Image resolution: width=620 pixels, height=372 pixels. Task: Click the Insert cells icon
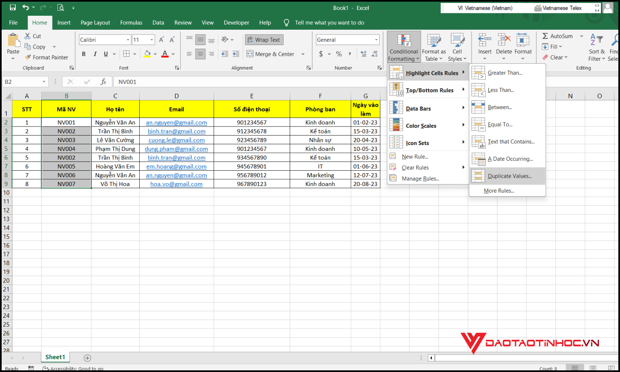[x=485, y=40]
